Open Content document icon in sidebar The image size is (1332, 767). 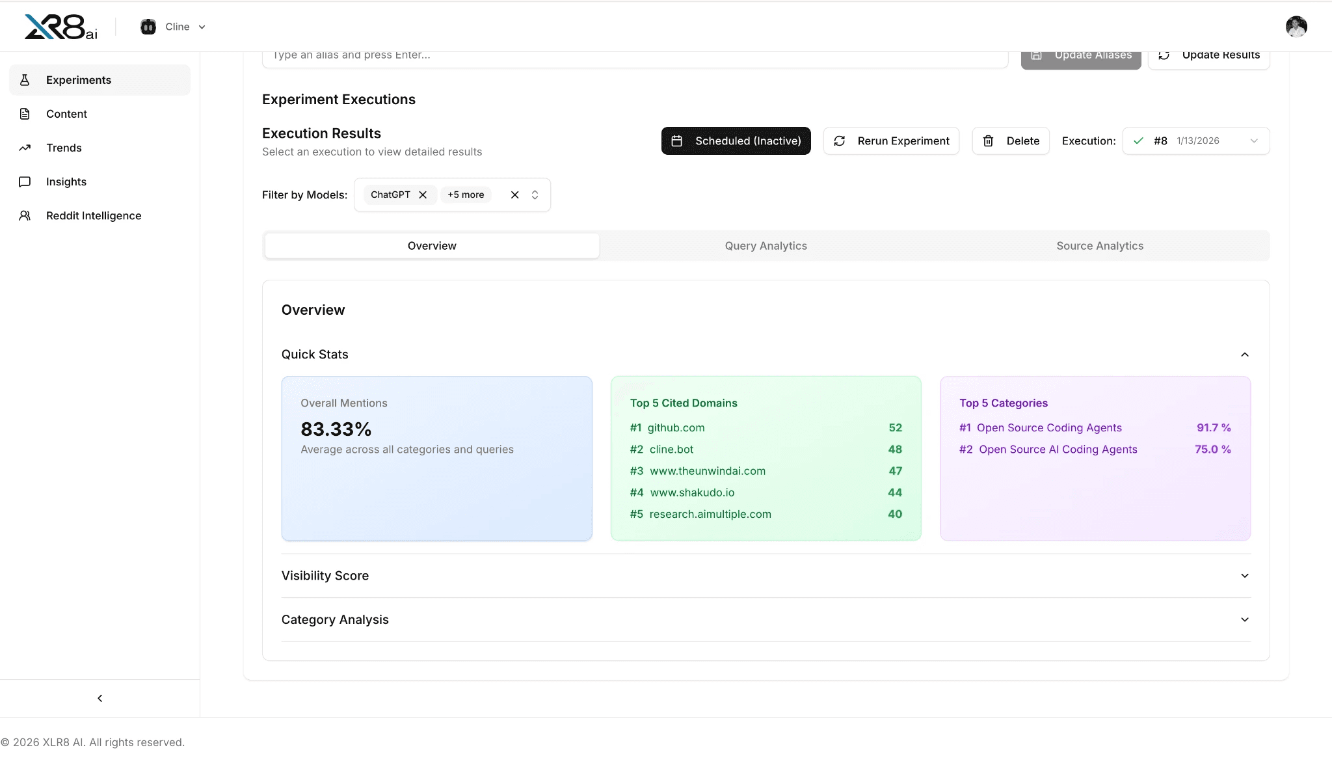[x=25, y=114]
